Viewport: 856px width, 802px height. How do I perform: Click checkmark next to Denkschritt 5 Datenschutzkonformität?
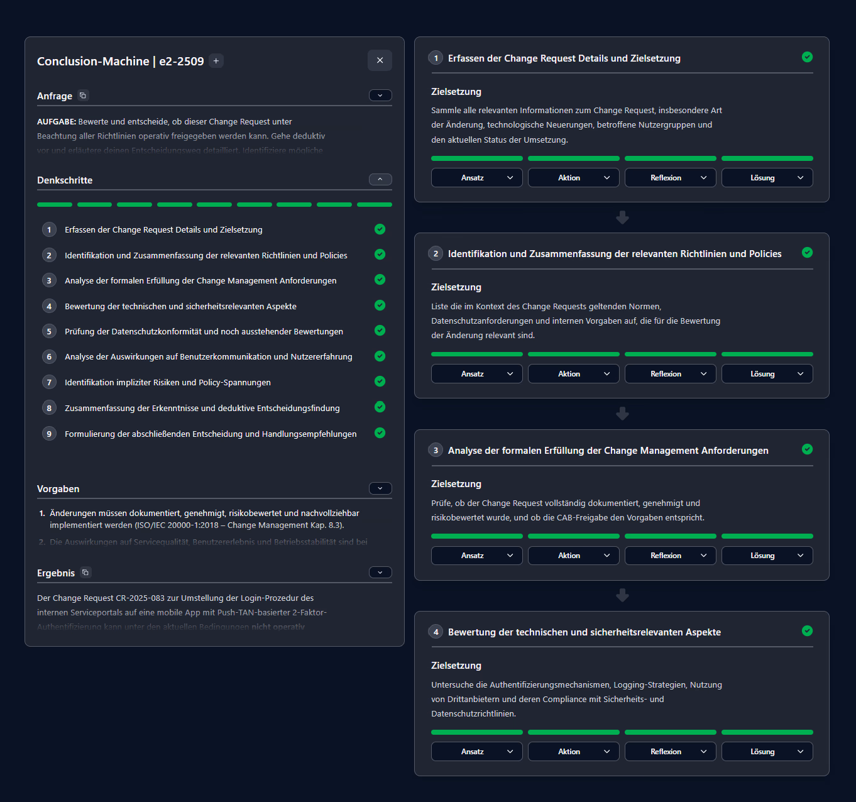380,331
